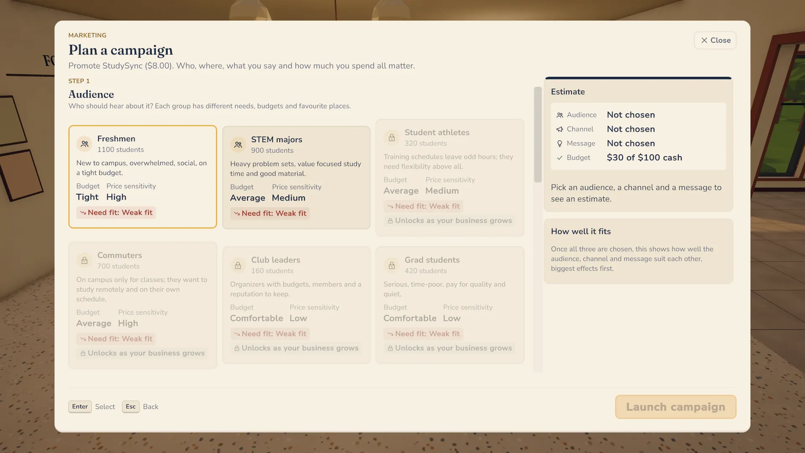Screen dimensions: 805x453
Task: Click the Channel megaphone icon in Estimate
Action: click(560, 129)
